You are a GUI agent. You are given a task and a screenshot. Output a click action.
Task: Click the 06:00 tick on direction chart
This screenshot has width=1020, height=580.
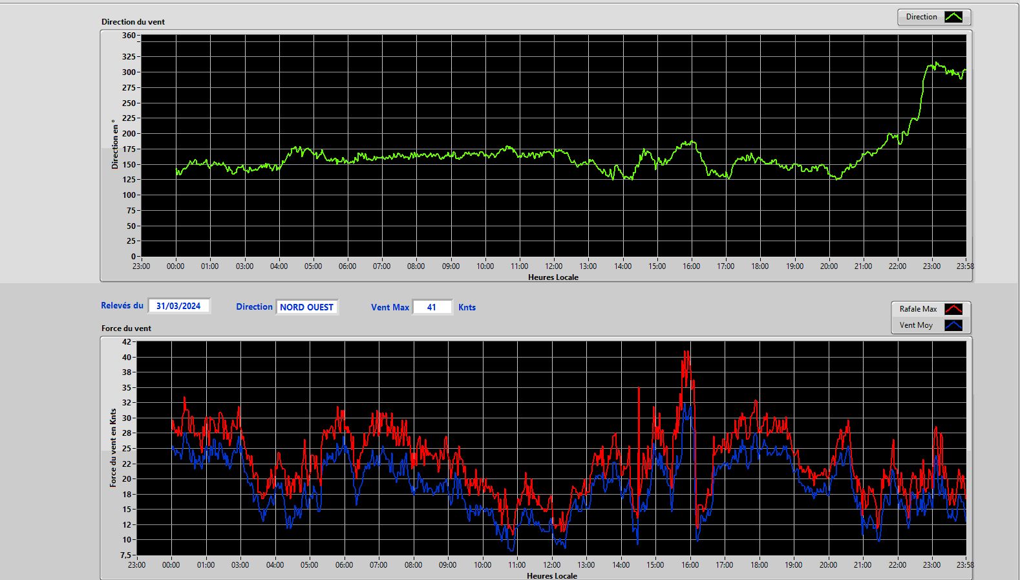(x=347, y=266)
